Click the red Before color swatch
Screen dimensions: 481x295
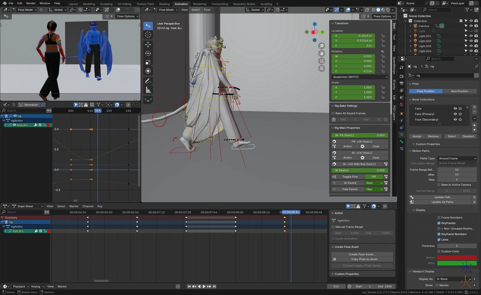click(457, 258)
